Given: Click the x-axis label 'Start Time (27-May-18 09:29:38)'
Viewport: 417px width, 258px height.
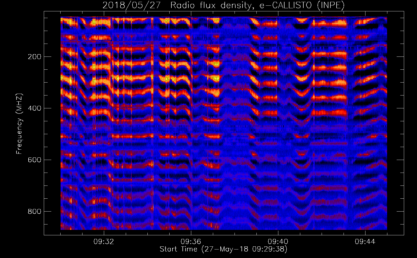Looking at the screenshot, I should tap(223, 249).
